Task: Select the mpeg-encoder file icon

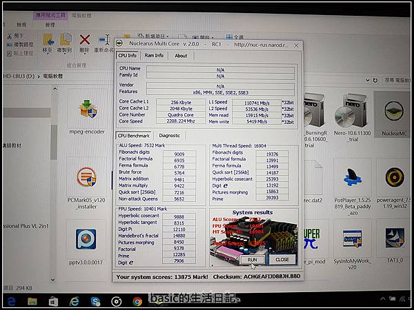Action: [x=88, y=109]
